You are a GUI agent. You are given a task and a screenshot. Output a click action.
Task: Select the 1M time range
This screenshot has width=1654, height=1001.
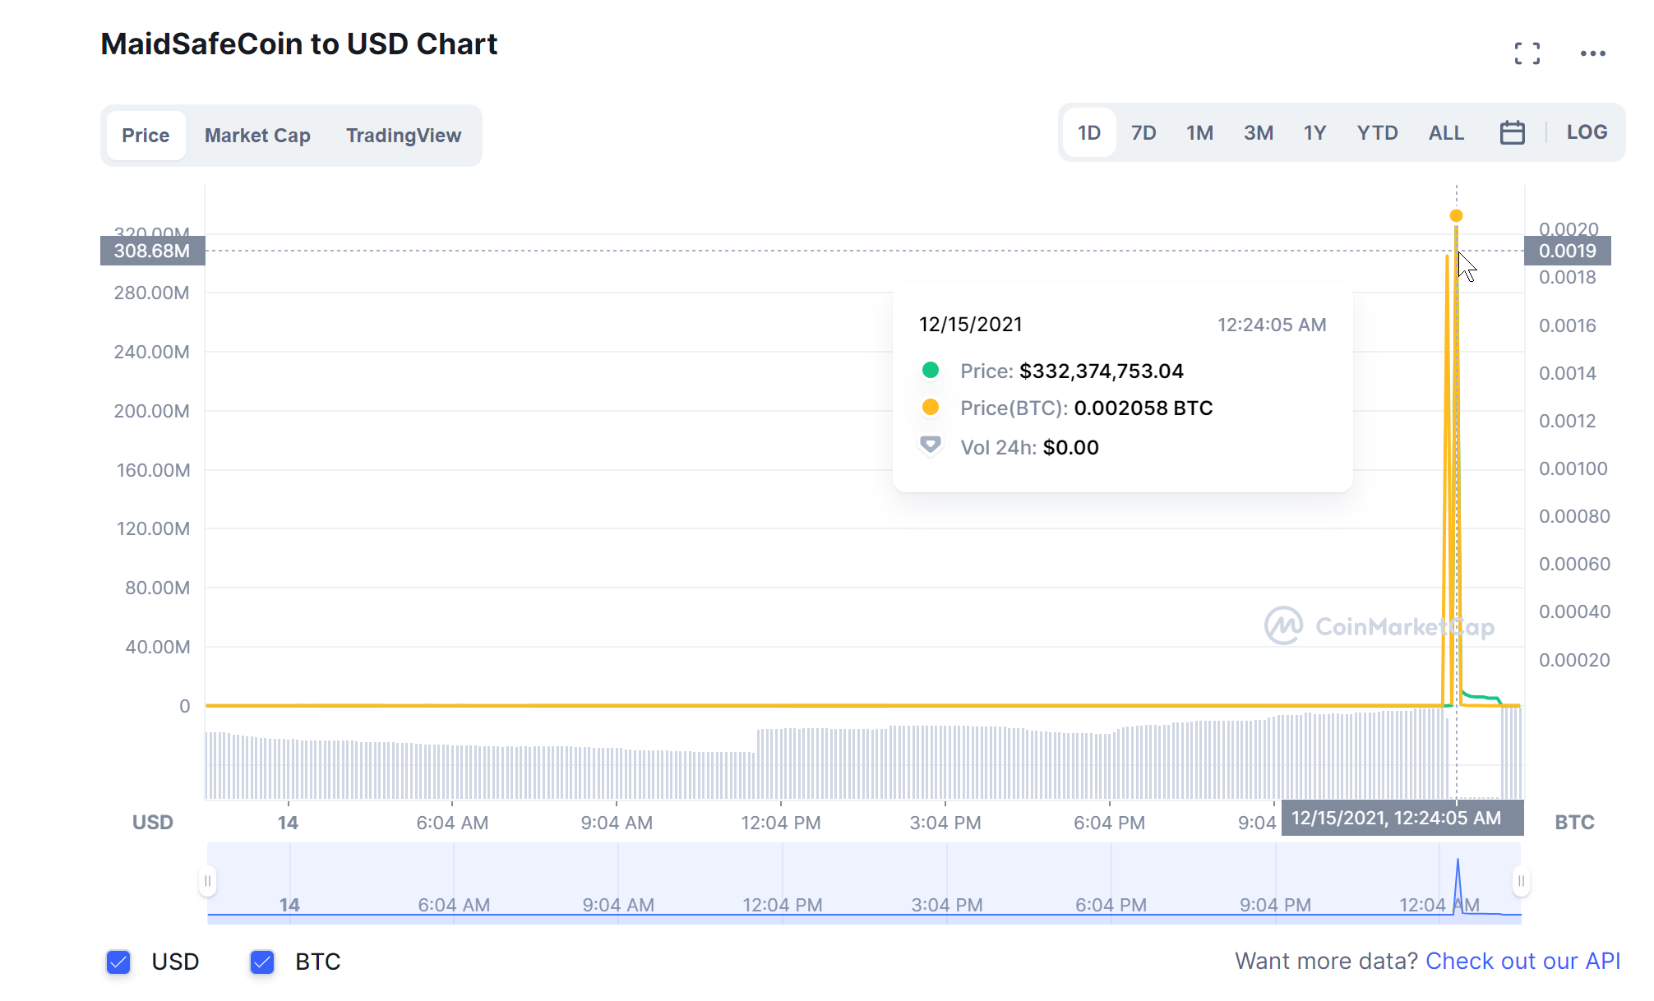click(1199, 133)
